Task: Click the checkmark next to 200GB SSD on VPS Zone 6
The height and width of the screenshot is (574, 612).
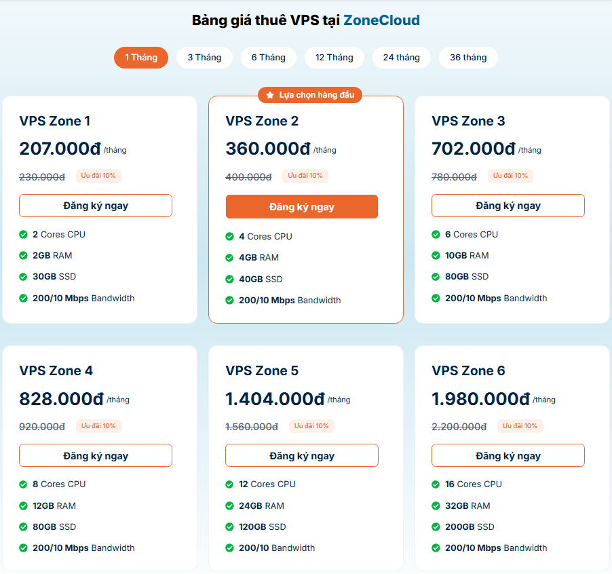Action: coord(436,527)
